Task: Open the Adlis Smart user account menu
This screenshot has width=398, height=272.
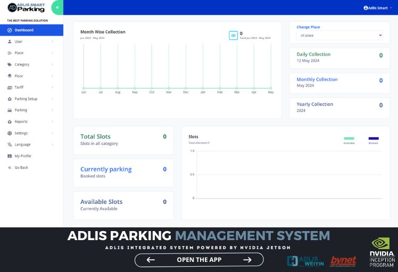Action: [x=376, y=8]
